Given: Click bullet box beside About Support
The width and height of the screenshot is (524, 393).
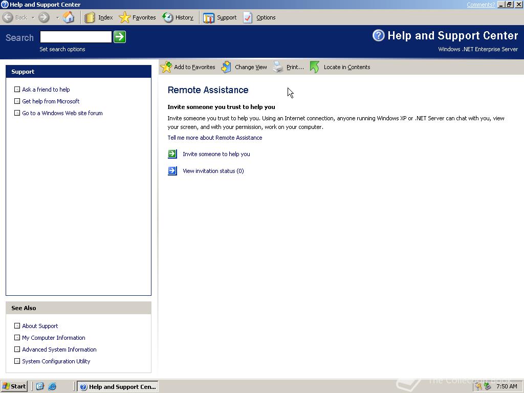Looking at the screenshot, I should 17,325.
